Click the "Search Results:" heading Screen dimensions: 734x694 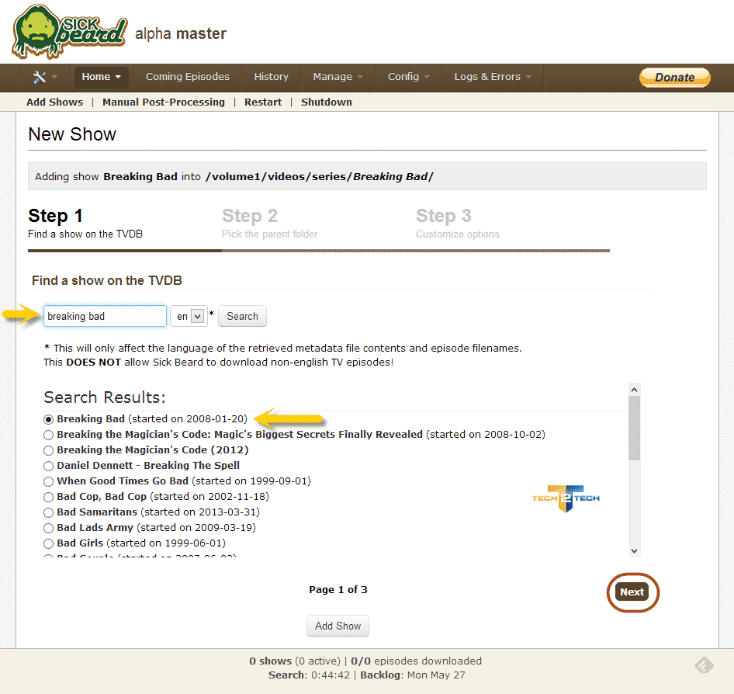[105, 397]
